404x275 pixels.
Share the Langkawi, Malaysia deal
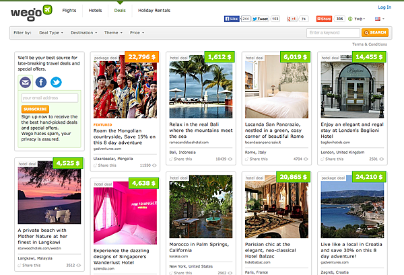click(x=29, y=265)
